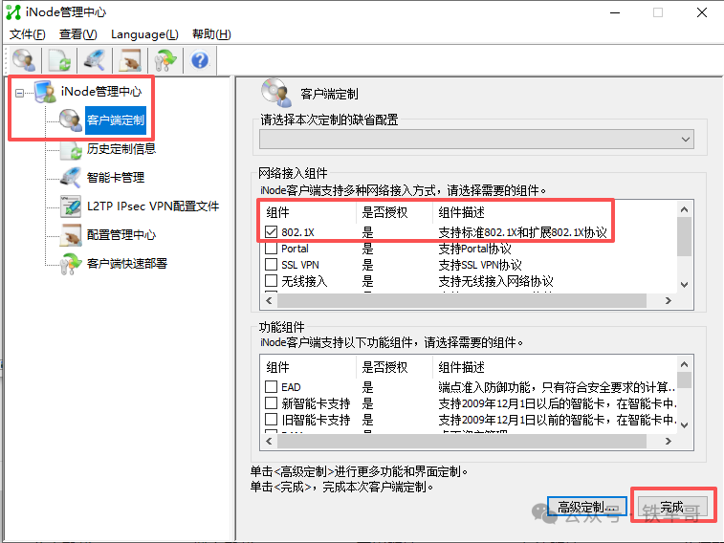Viewport: 724px width, 543px height.
Task: Collapse the iNode管理中心 tree node
Action: (20, 92)
